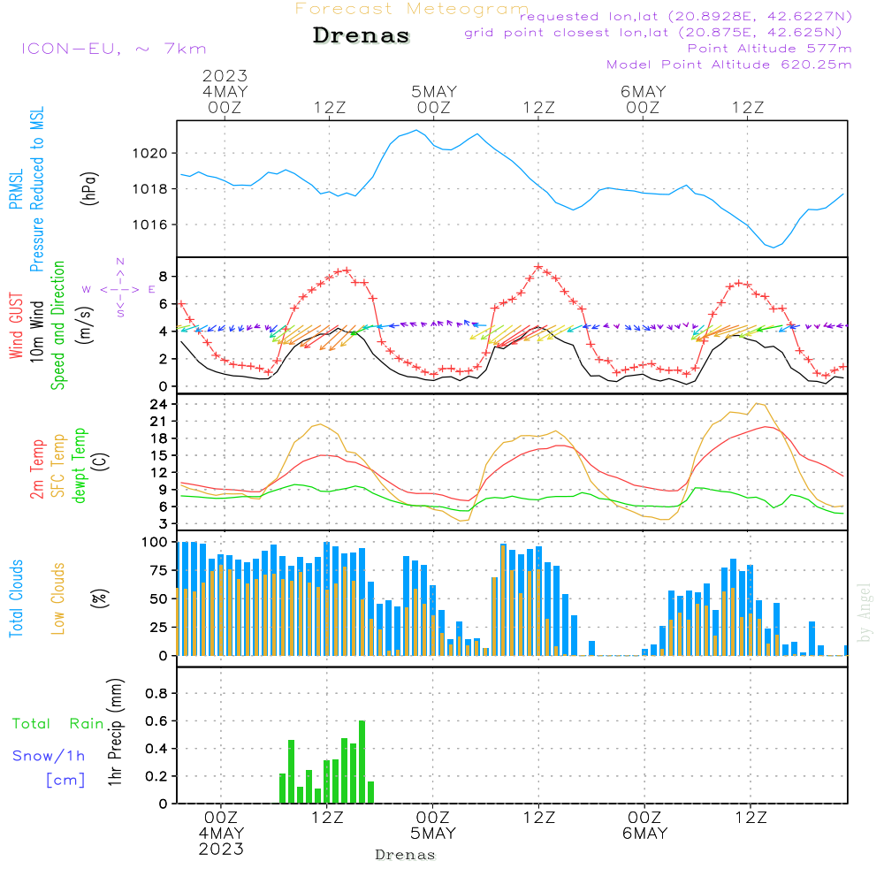Click the blue "Total Clouds" legend label
Viewport: 884px width, 884px height.
[x=16, y=598]
